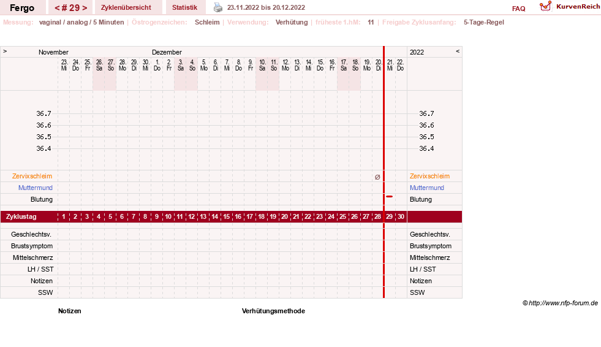Click the left Notizen row label
601x347 pixels.
click(42, 281)
